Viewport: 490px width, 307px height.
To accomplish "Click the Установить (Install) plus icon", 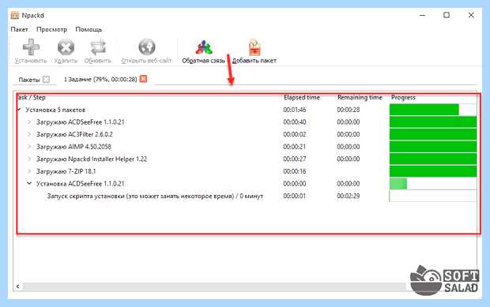I will [x=31, y=47].
